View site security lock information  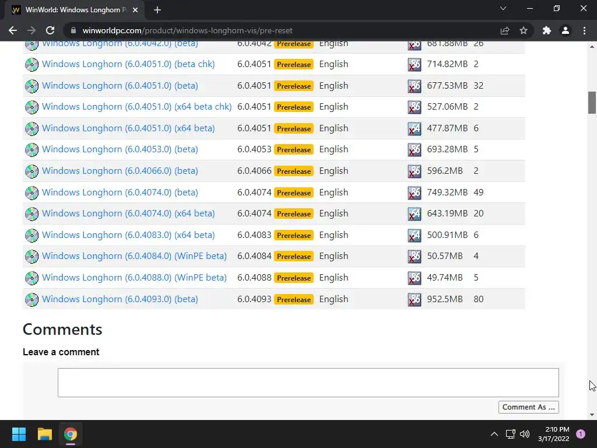coord(73,30)
